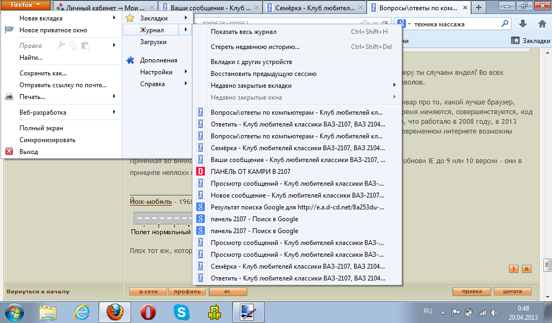Open 'Ваши сообщения' history entry
Viewport: 552px width, 323px height.
click(x=297, y=159)
